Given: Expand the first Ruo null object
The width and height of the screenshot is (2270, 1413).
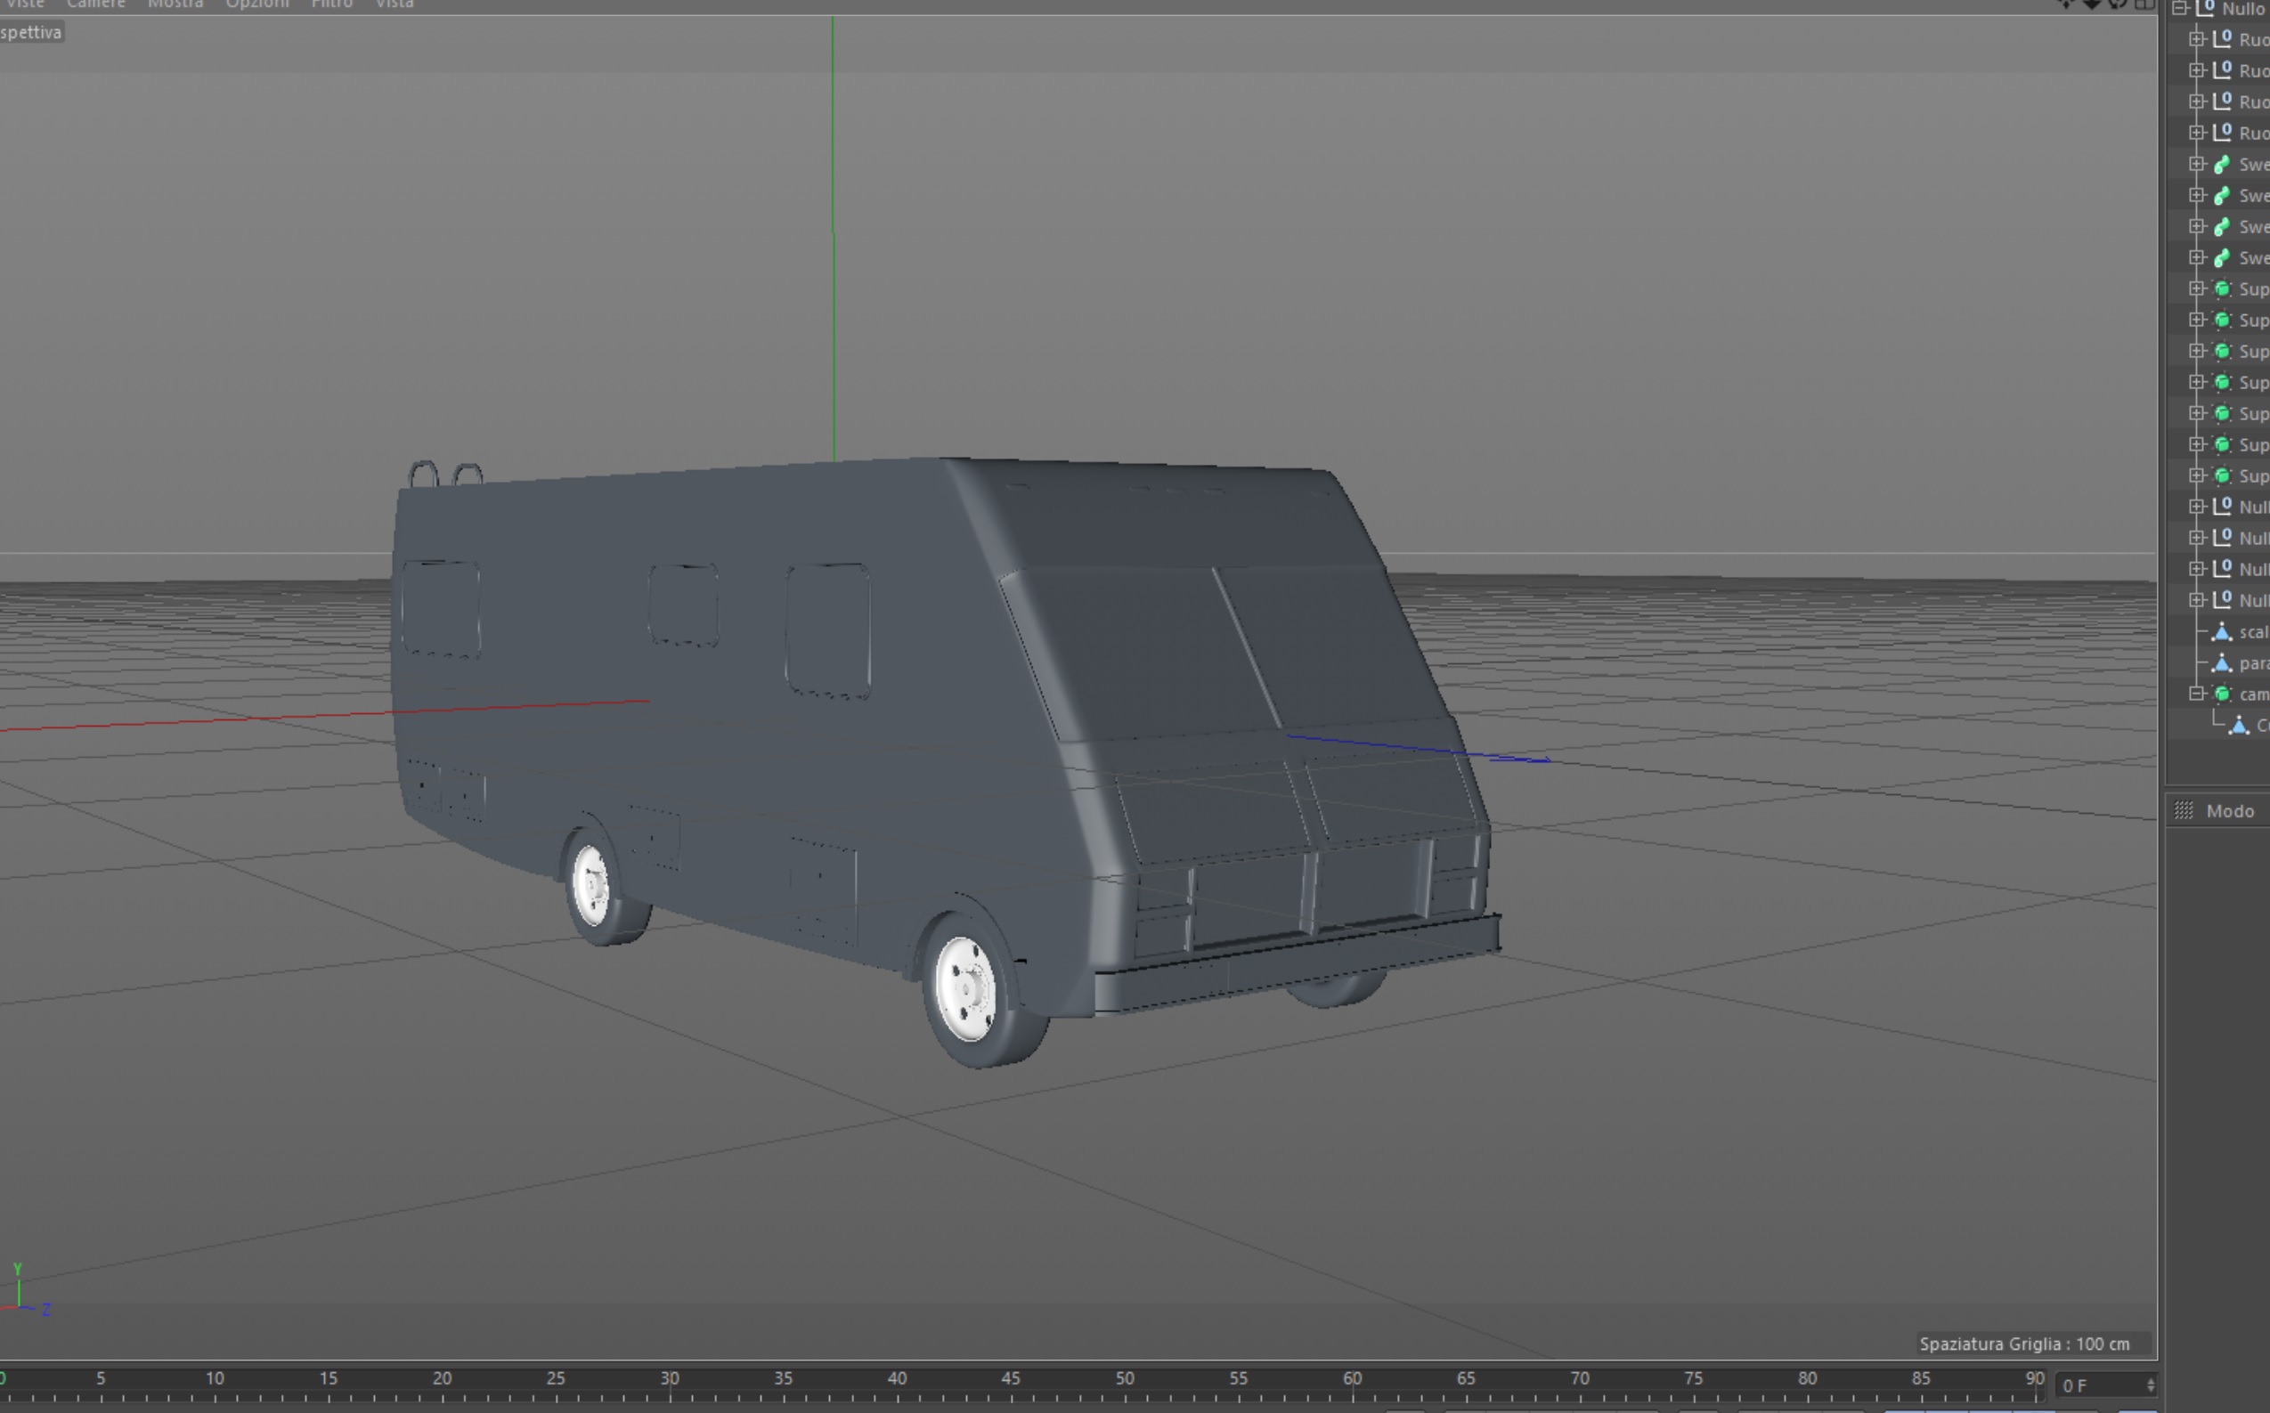Looking at the screenshot, I should [2197, 39].
